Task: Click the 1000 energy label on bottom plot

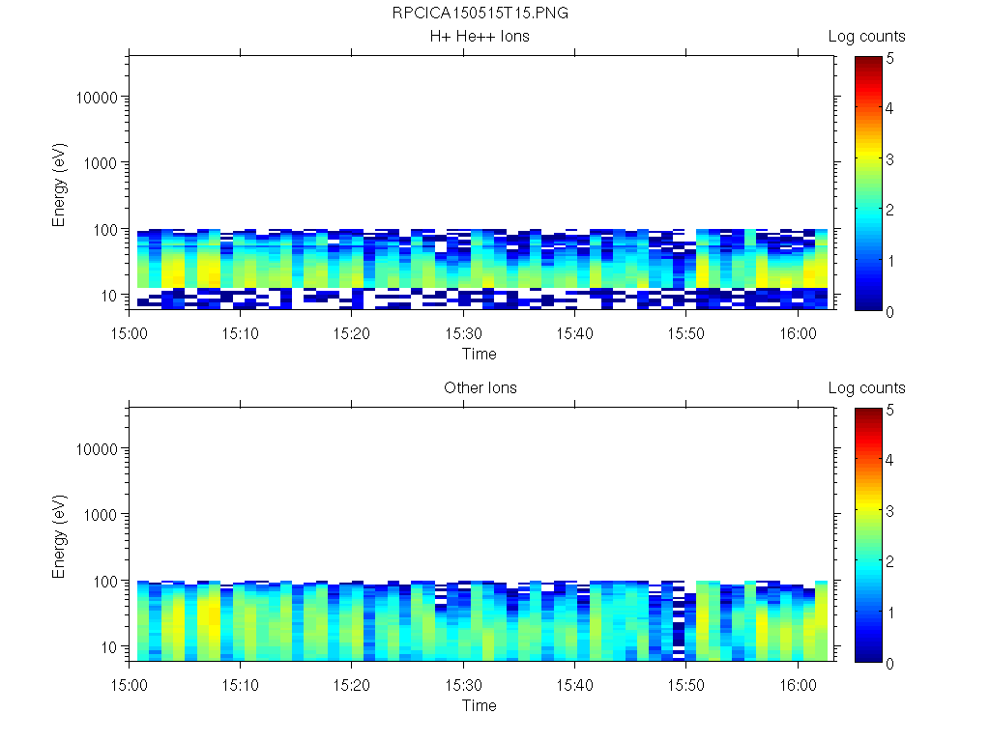Action: coord(101,515)
